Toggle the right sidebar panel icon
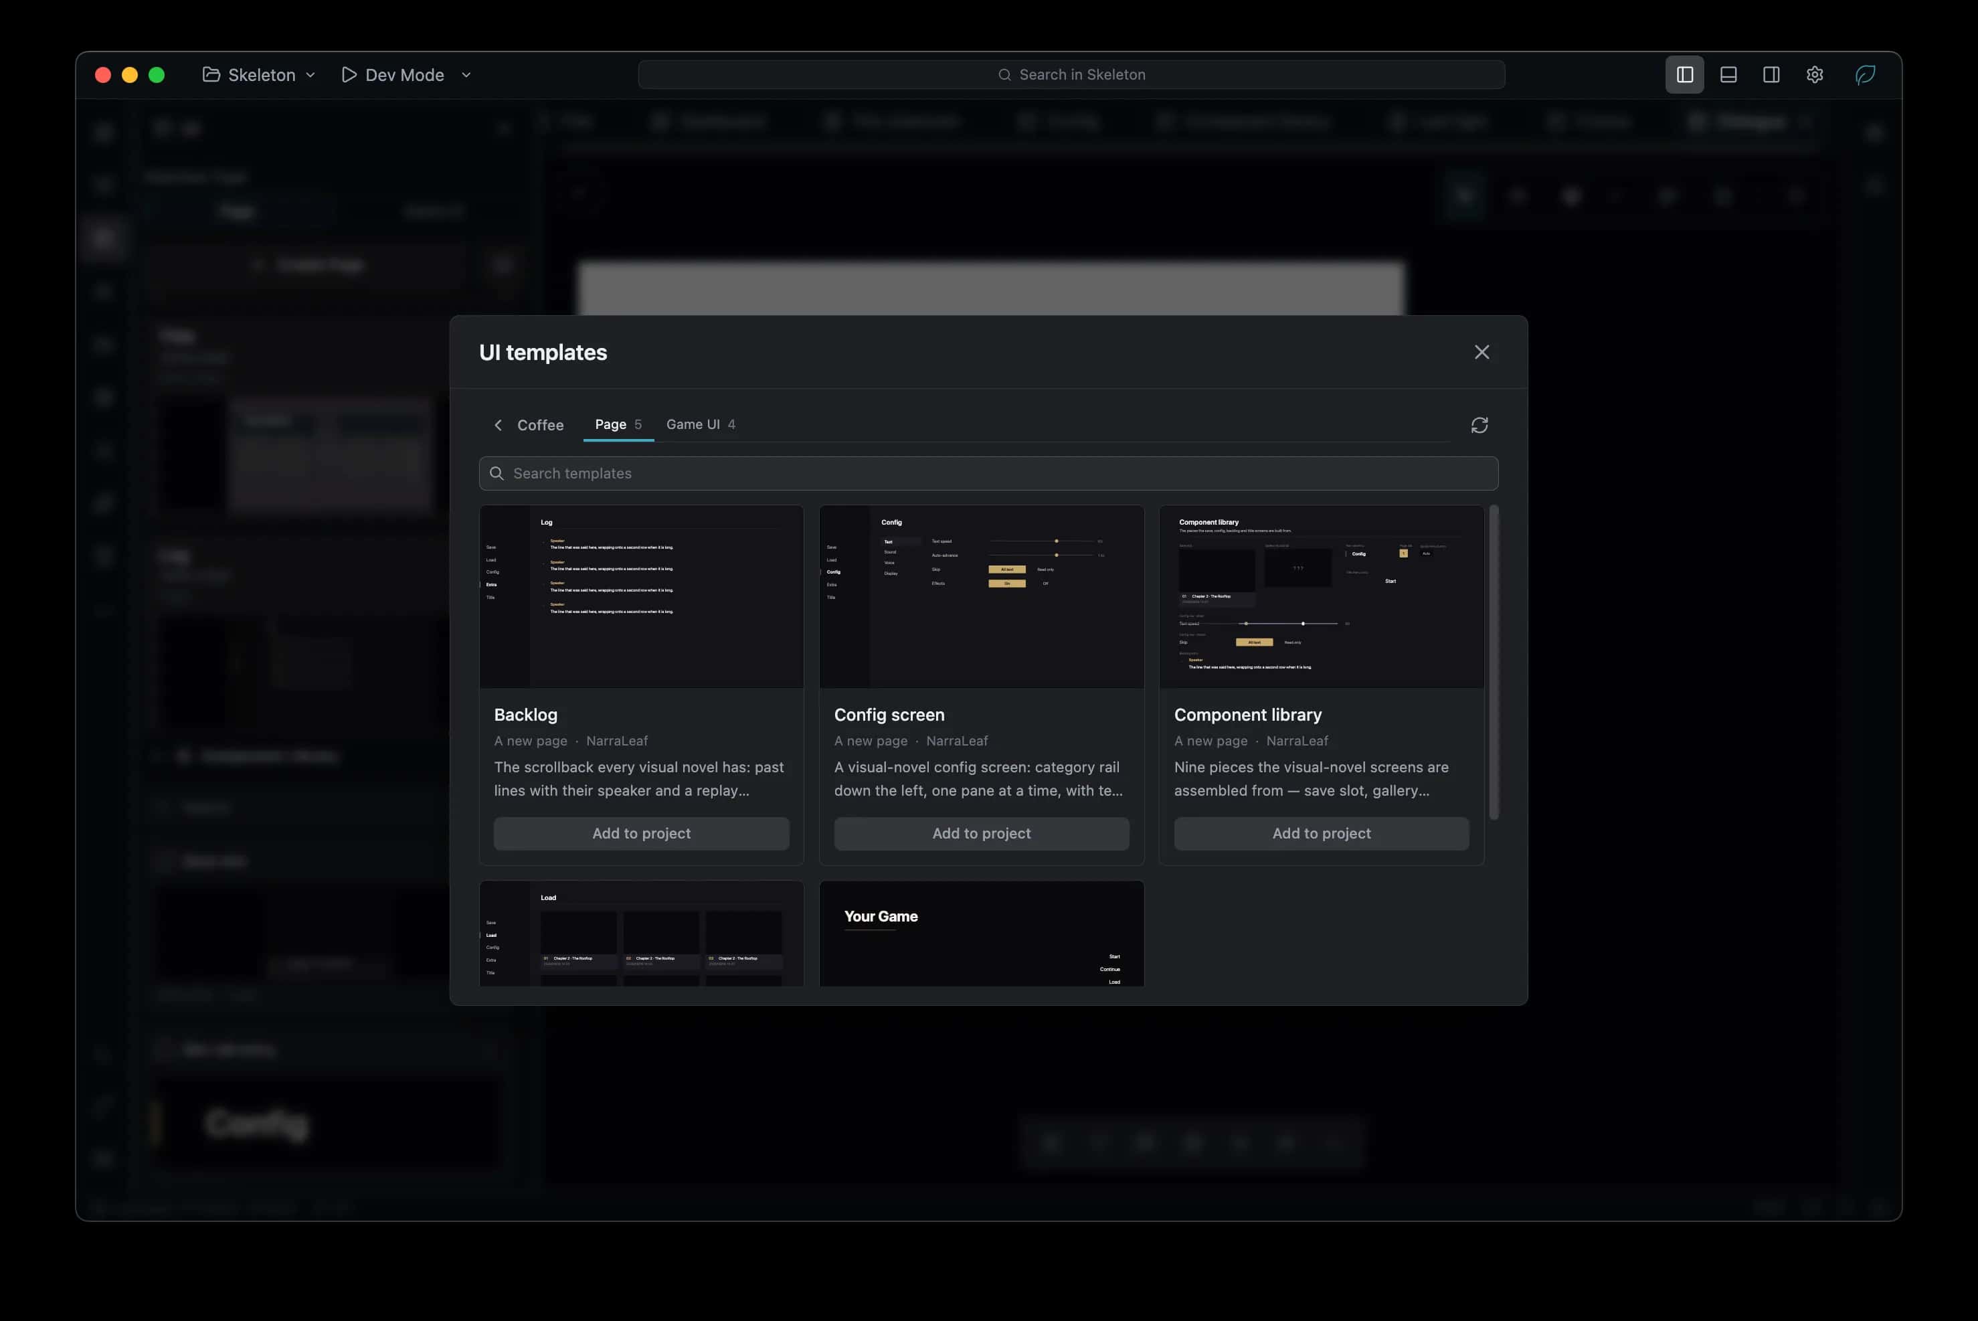Screen dimensions: 1978x1321 tap(1771, 75)
